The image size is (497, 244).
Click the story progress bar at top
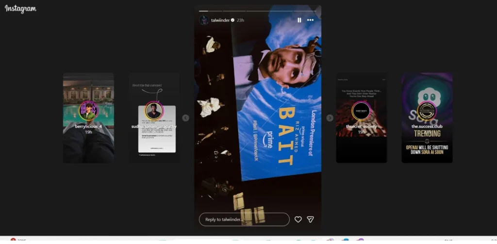click(258, 11)
